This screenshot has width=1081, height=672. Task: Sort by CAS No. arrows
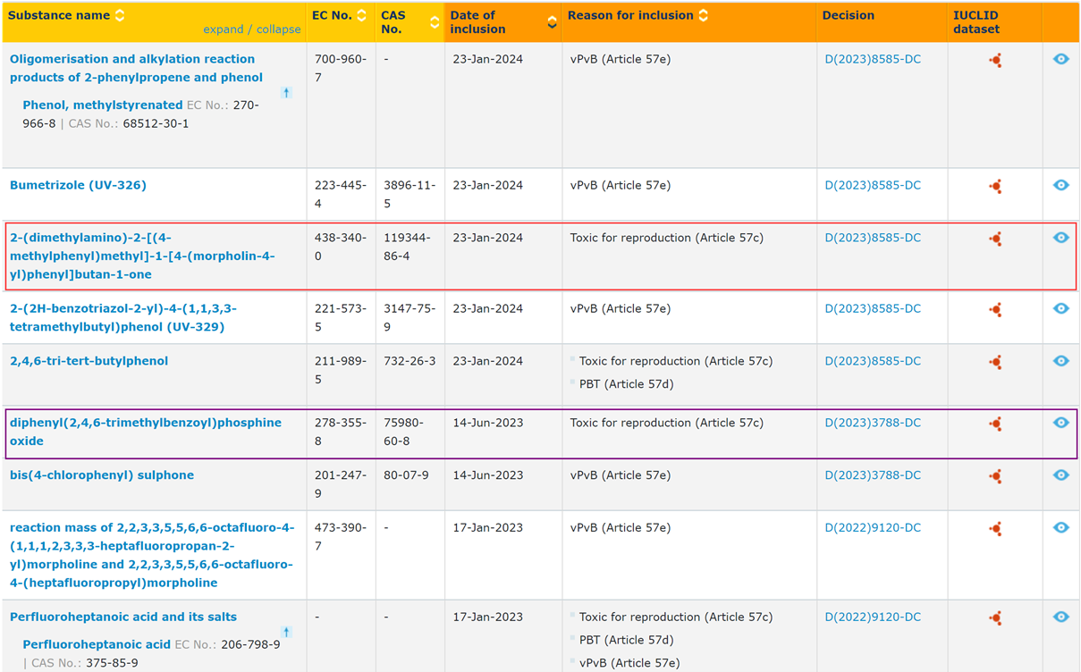tap(435, 22)
